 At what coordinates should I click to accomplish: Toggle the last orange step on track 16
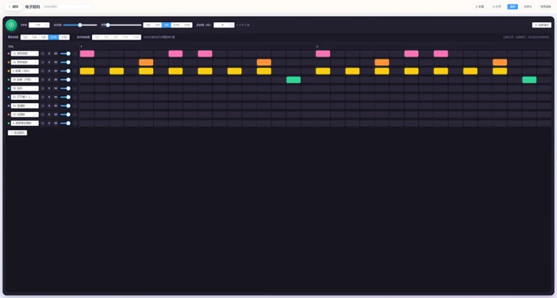(500, 62)
